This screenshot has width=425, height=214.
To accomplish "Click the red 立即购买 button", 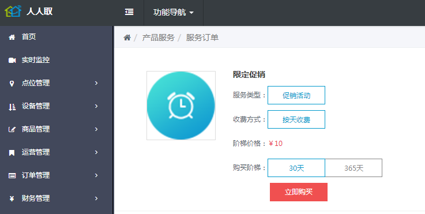I will click(299, 192).
